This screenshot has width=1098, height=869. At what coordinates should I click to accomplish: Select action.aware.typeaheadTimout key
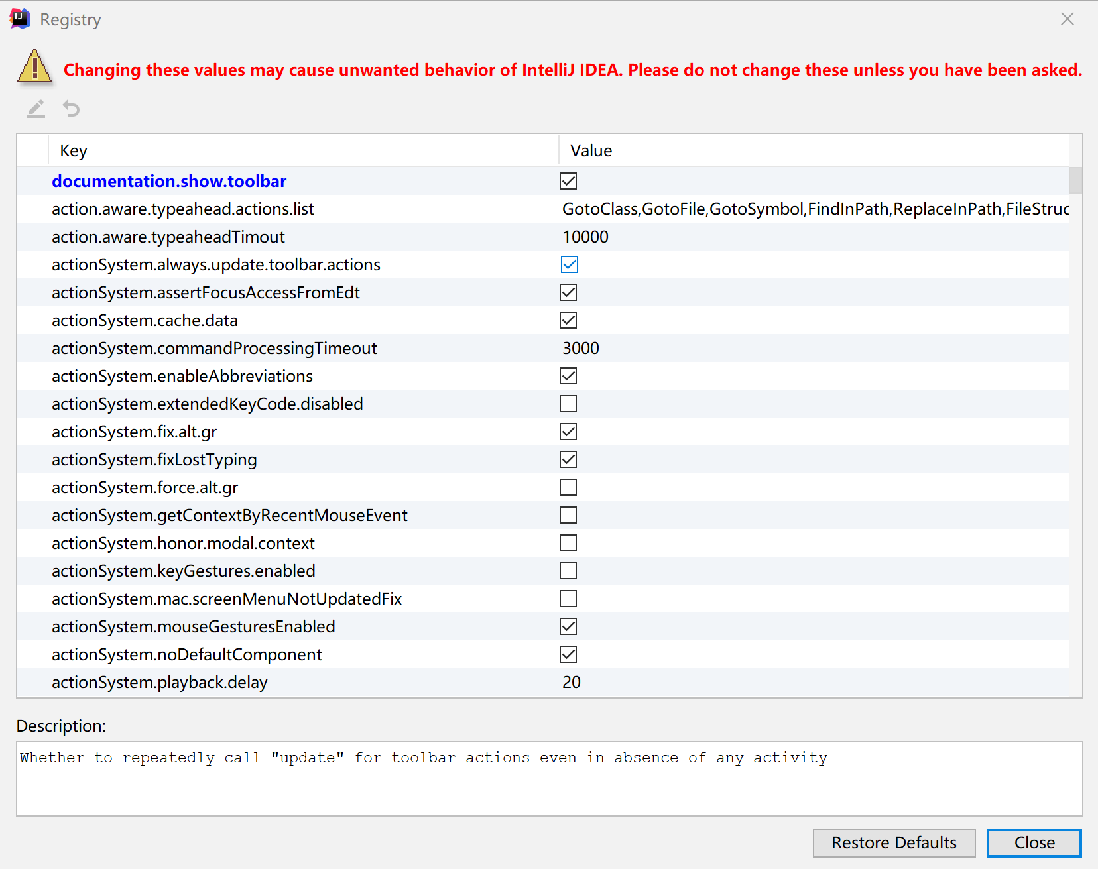[168, 237]
